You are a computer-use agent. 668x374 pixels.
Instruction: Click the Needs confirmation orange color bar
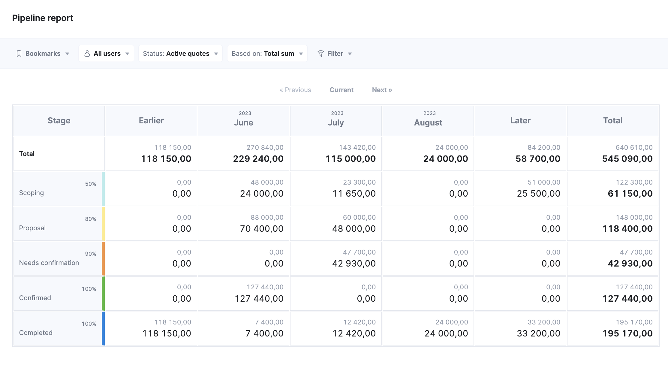[103, 259]
